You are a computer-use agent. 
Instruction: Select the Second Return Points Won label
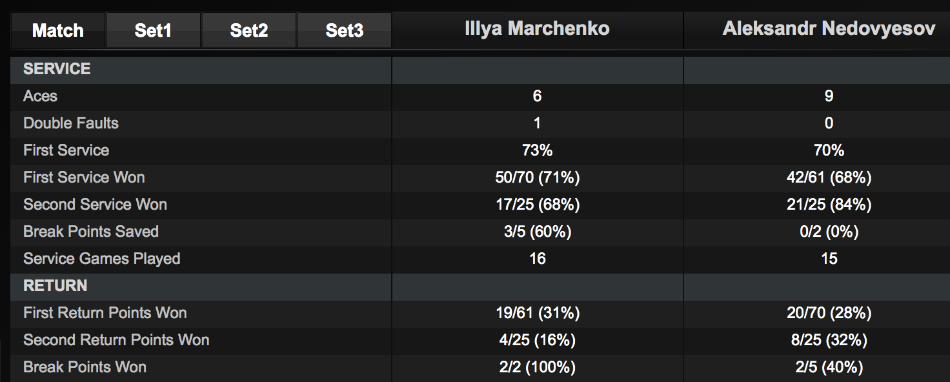coord(116,340)
